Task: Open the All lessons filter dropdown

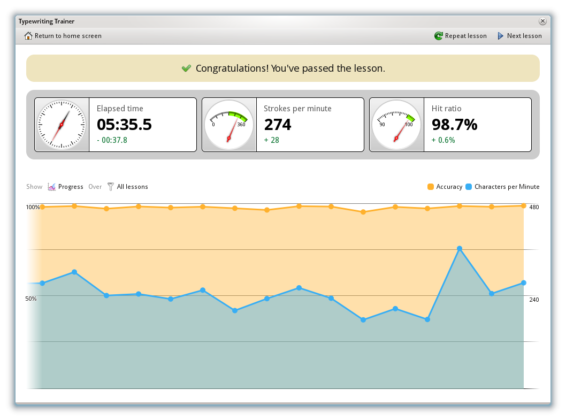Action: 133,187
